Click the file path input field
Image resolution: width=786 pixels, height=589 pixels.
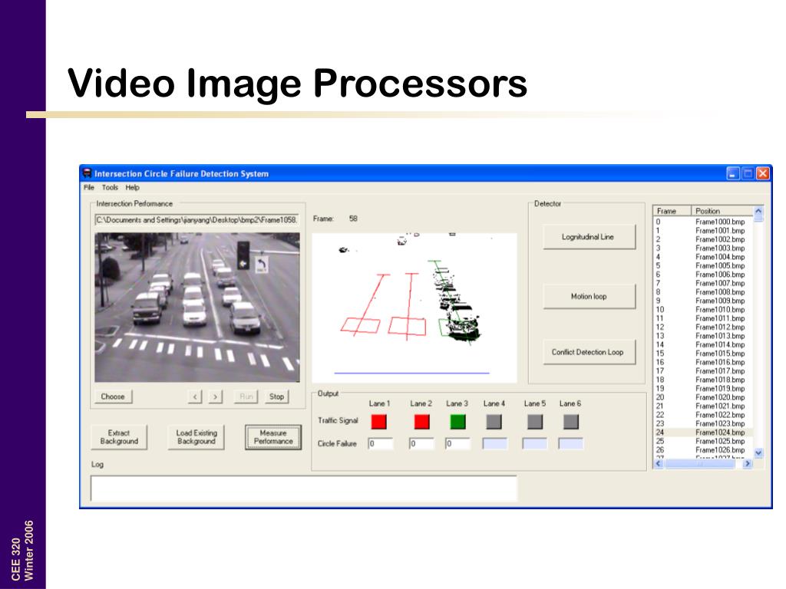(197, 220)
